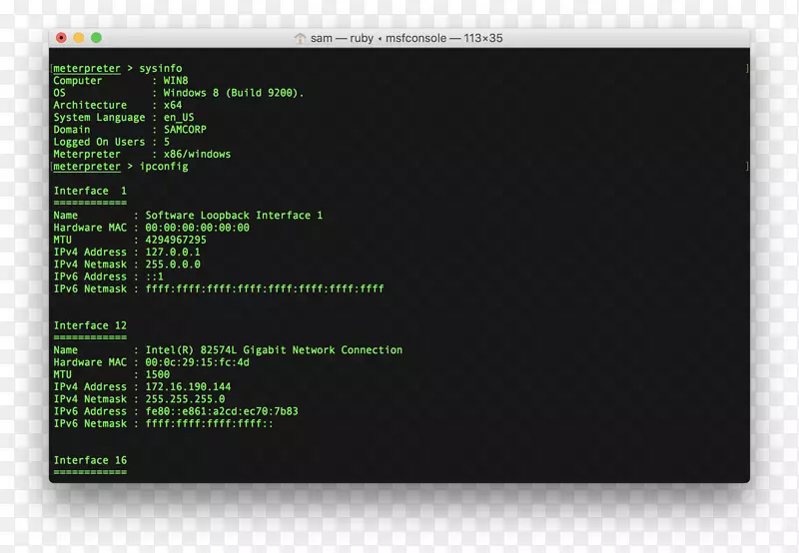799x553 pixels.
Task: Click the IPv6 netmask 'ffff:ffff:ffff:ffff::'
Action: (x=209, y=423)
